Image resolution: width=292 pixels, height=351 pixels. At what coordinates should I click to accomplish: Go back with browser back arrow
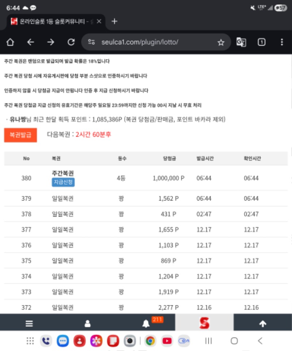click(x=31, y=42)
